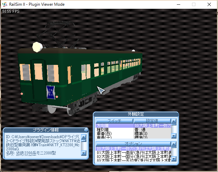Image resolution: width=218 pixels, height=172 pixels.
Task: Click the プラグイン情報 panel title
Action: tap(46, 130)
